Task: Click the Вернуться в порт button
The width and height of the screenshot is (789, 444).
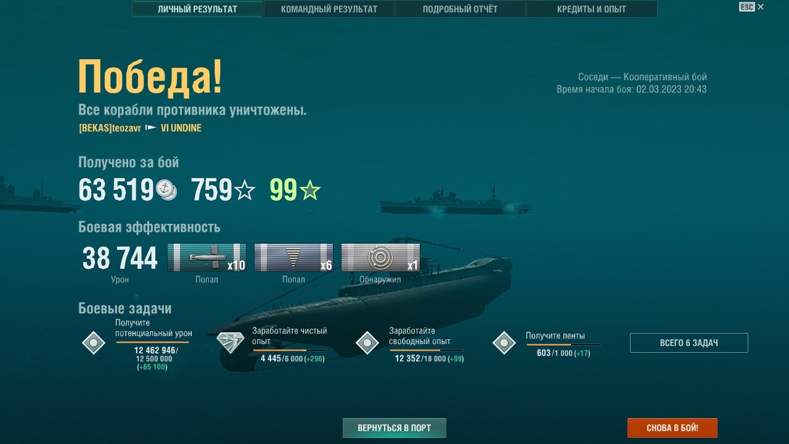Action: point(394,428)
